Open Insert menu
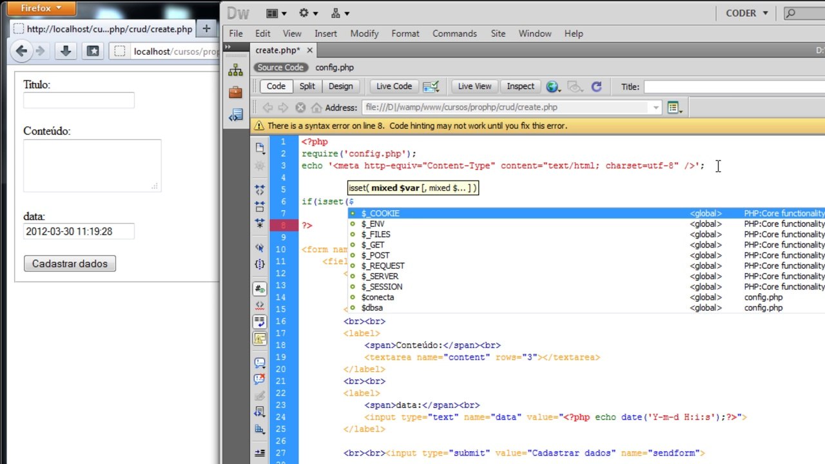The height and width of the screenshot is (464, 825). (325, 34)
